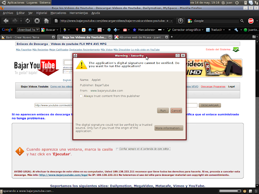
Task: Open the Lugares menu in the top panel
Action: 32,3
